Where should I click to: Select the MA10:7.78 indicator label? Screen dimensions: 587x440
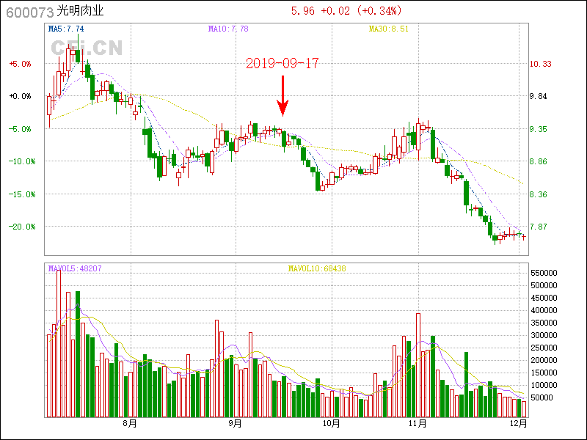[x=228, y=29]
